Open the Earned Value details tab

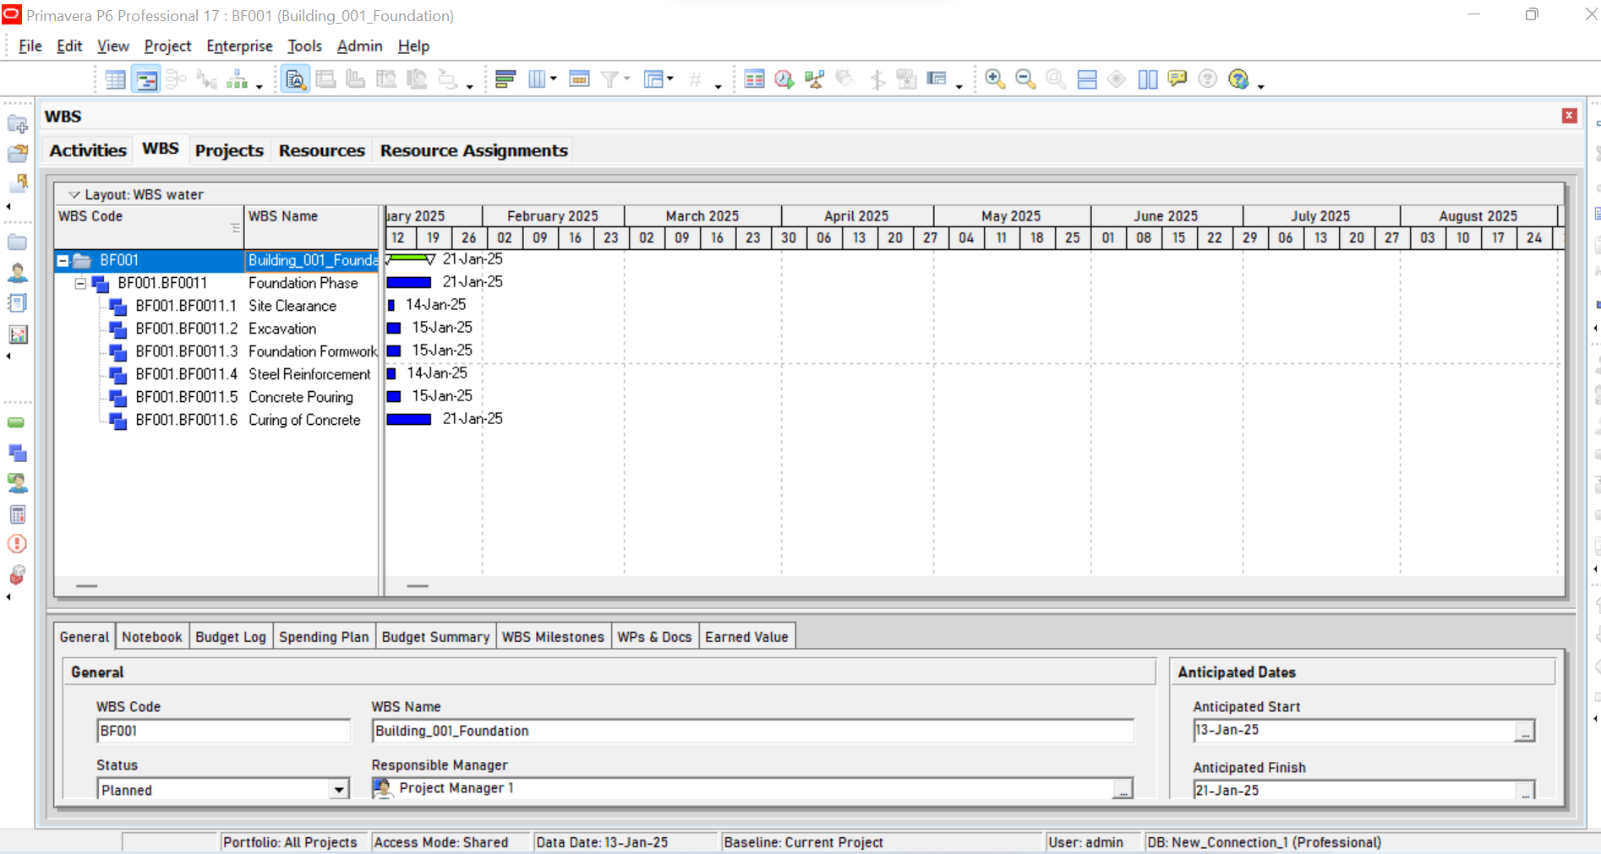[746, 637]
